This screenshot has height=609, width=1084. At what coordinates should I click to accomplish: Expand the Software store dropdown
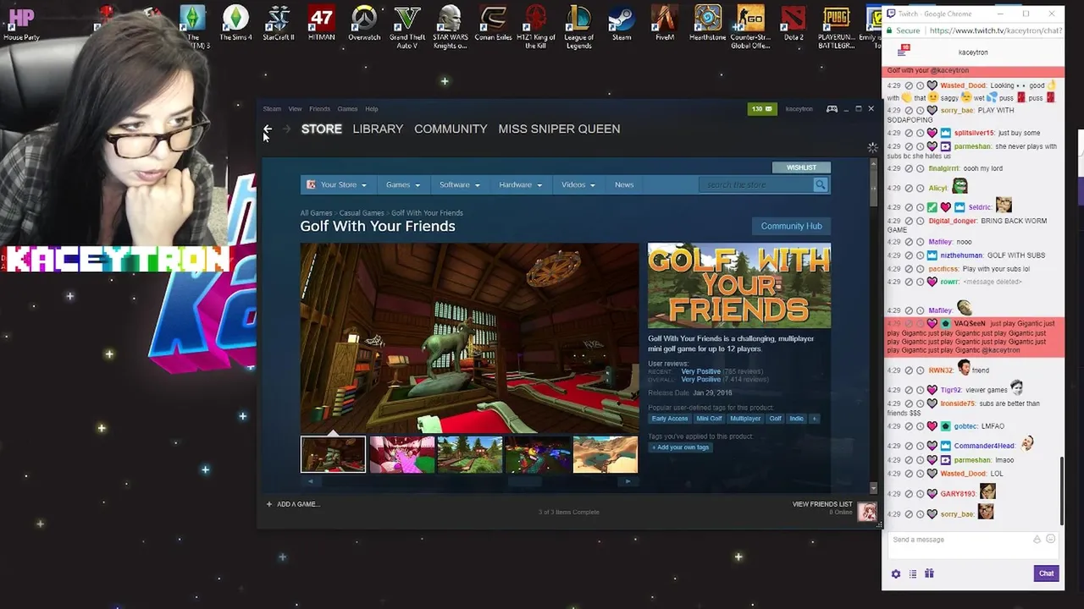[460, 184]
